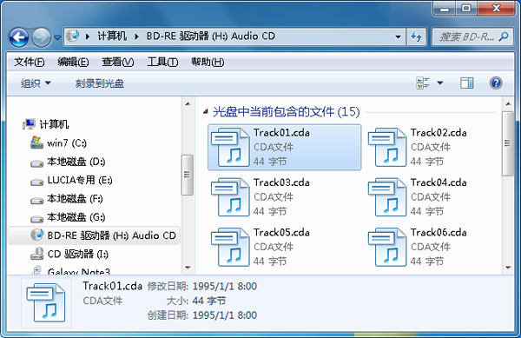
Task: Click the Track06.cda file name
Action: click(x=439, y=232)
